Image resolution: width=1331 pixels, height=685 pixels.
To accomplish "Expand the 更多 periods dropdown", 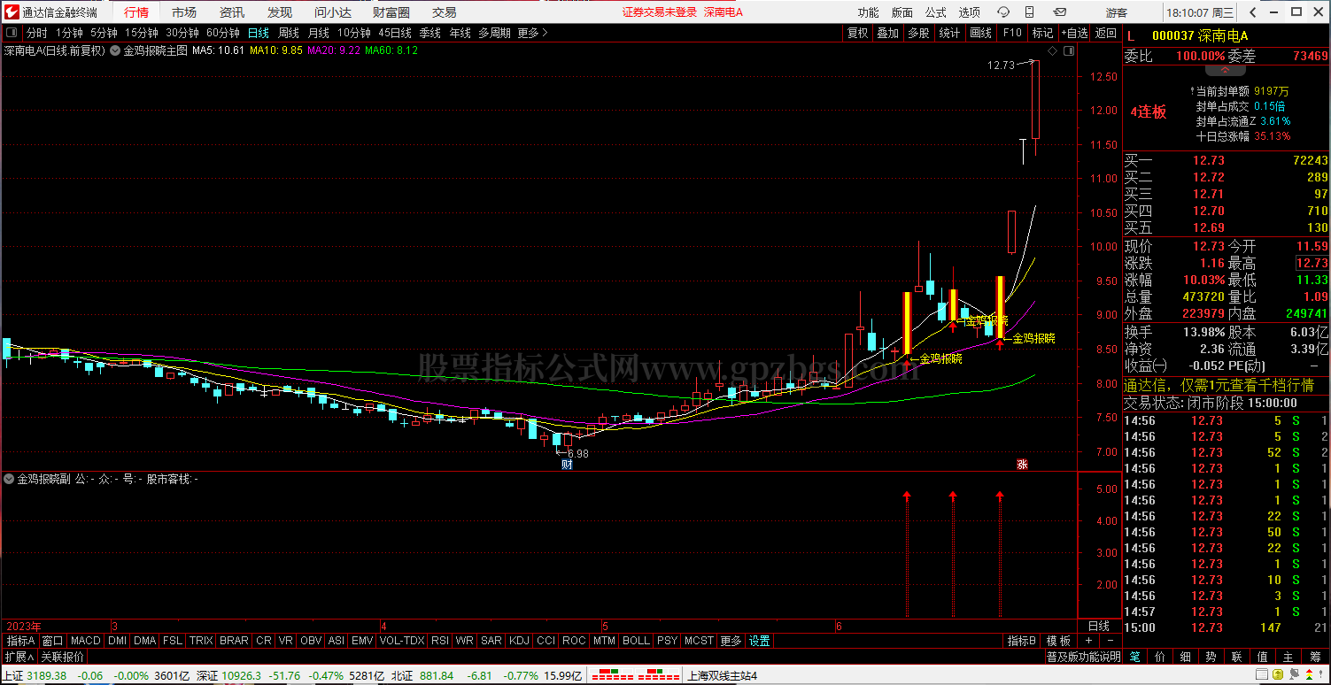I will pos(532,33).
